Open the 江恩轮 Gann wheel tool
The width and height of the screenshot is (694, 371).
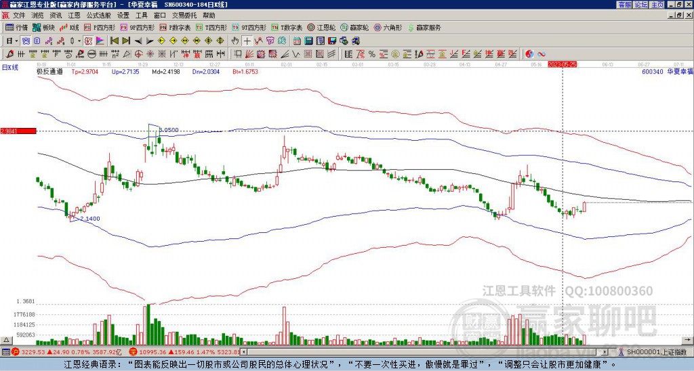coord(321,27)
